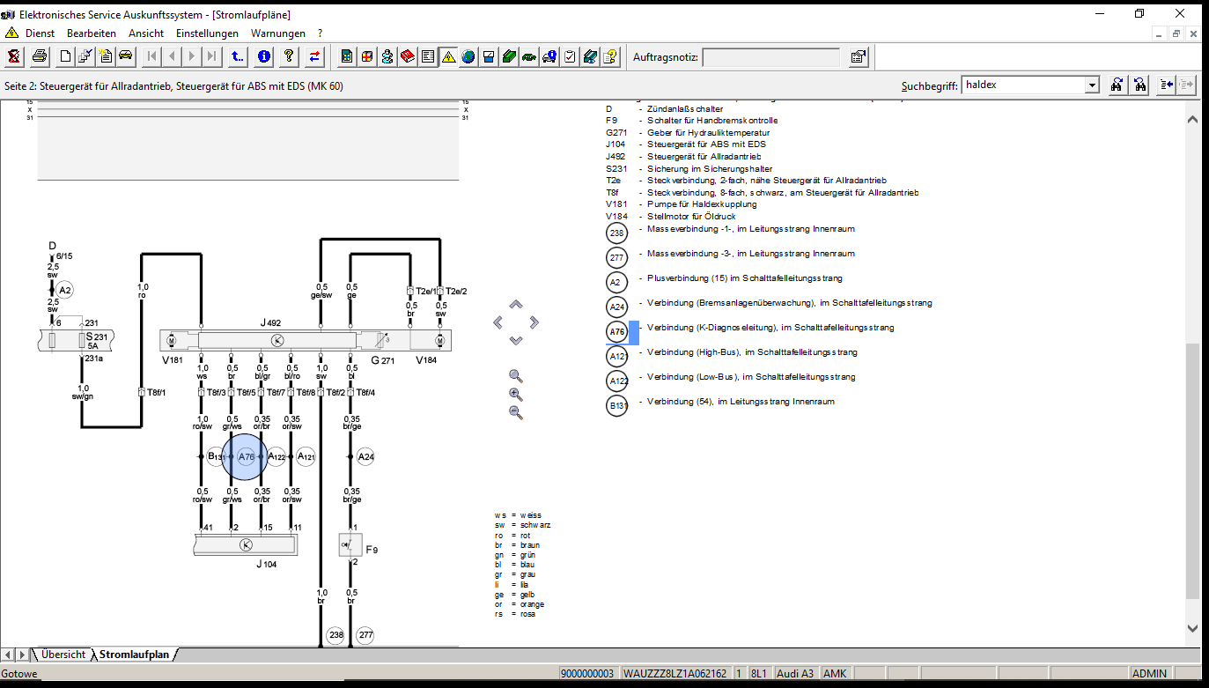Click the yellow car vehicle icon

tap(126, 57)
